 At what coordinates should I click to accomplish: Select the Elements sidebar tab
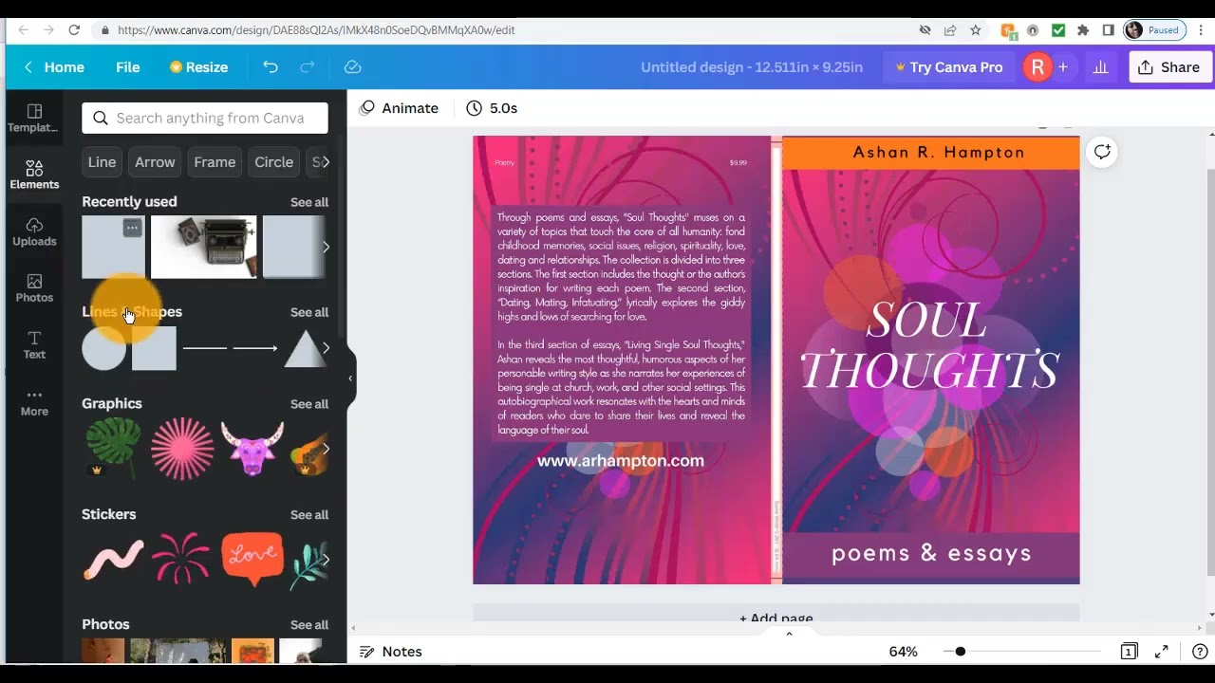34,175
